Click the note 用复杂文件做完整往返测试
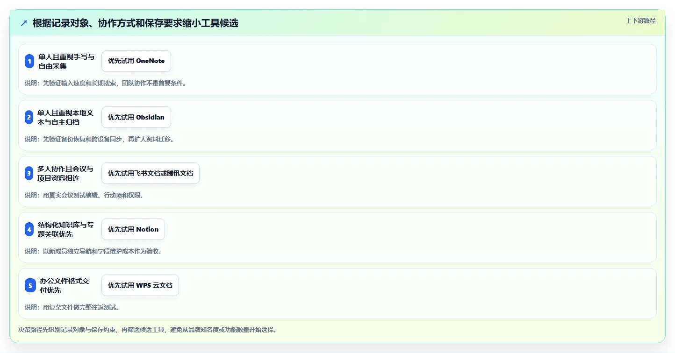 (x=72, y=307)
